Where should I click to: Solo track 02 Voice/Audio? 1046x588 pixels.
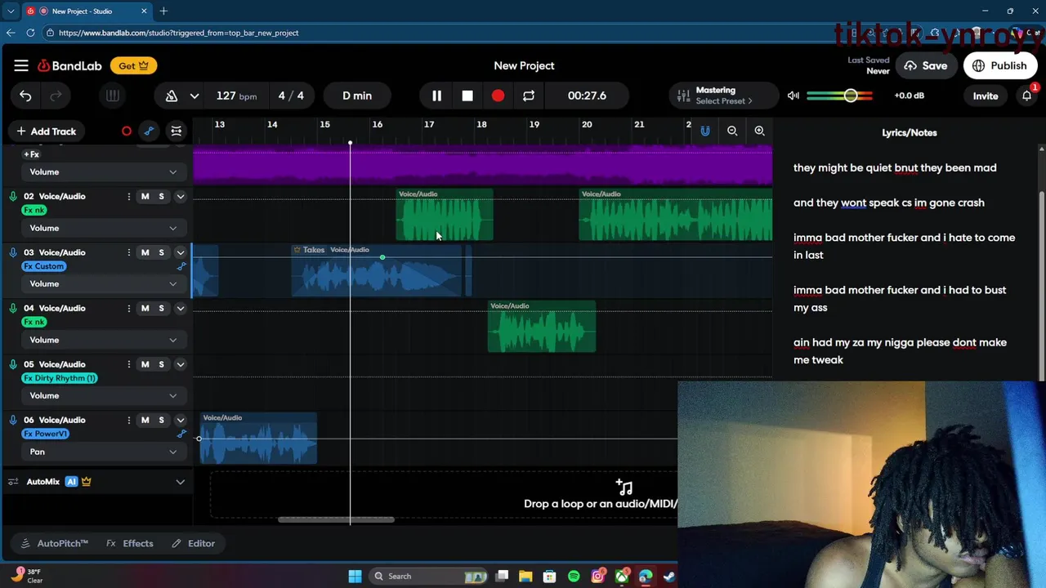pos(161,196)
